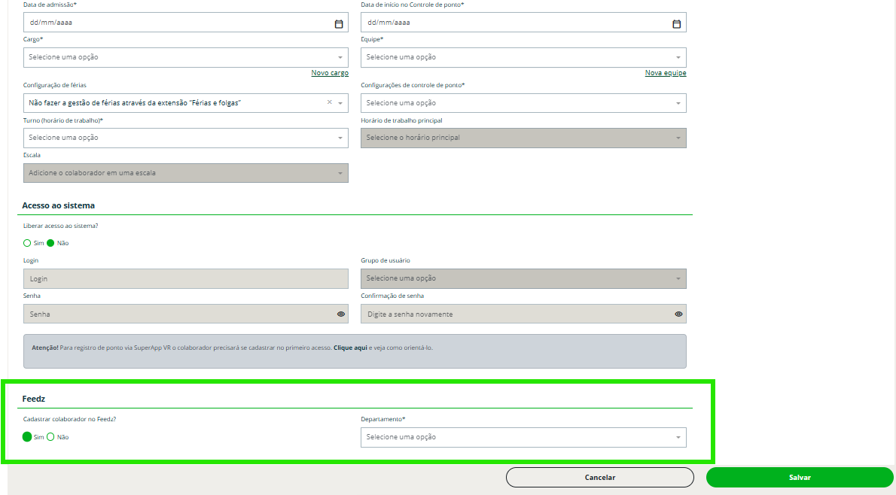Click the Nova equipe link
896x495 pixels.
[666, 73]
